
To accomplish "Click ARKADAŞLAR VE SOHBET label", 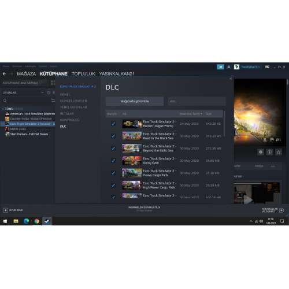I will click(269, 210).
